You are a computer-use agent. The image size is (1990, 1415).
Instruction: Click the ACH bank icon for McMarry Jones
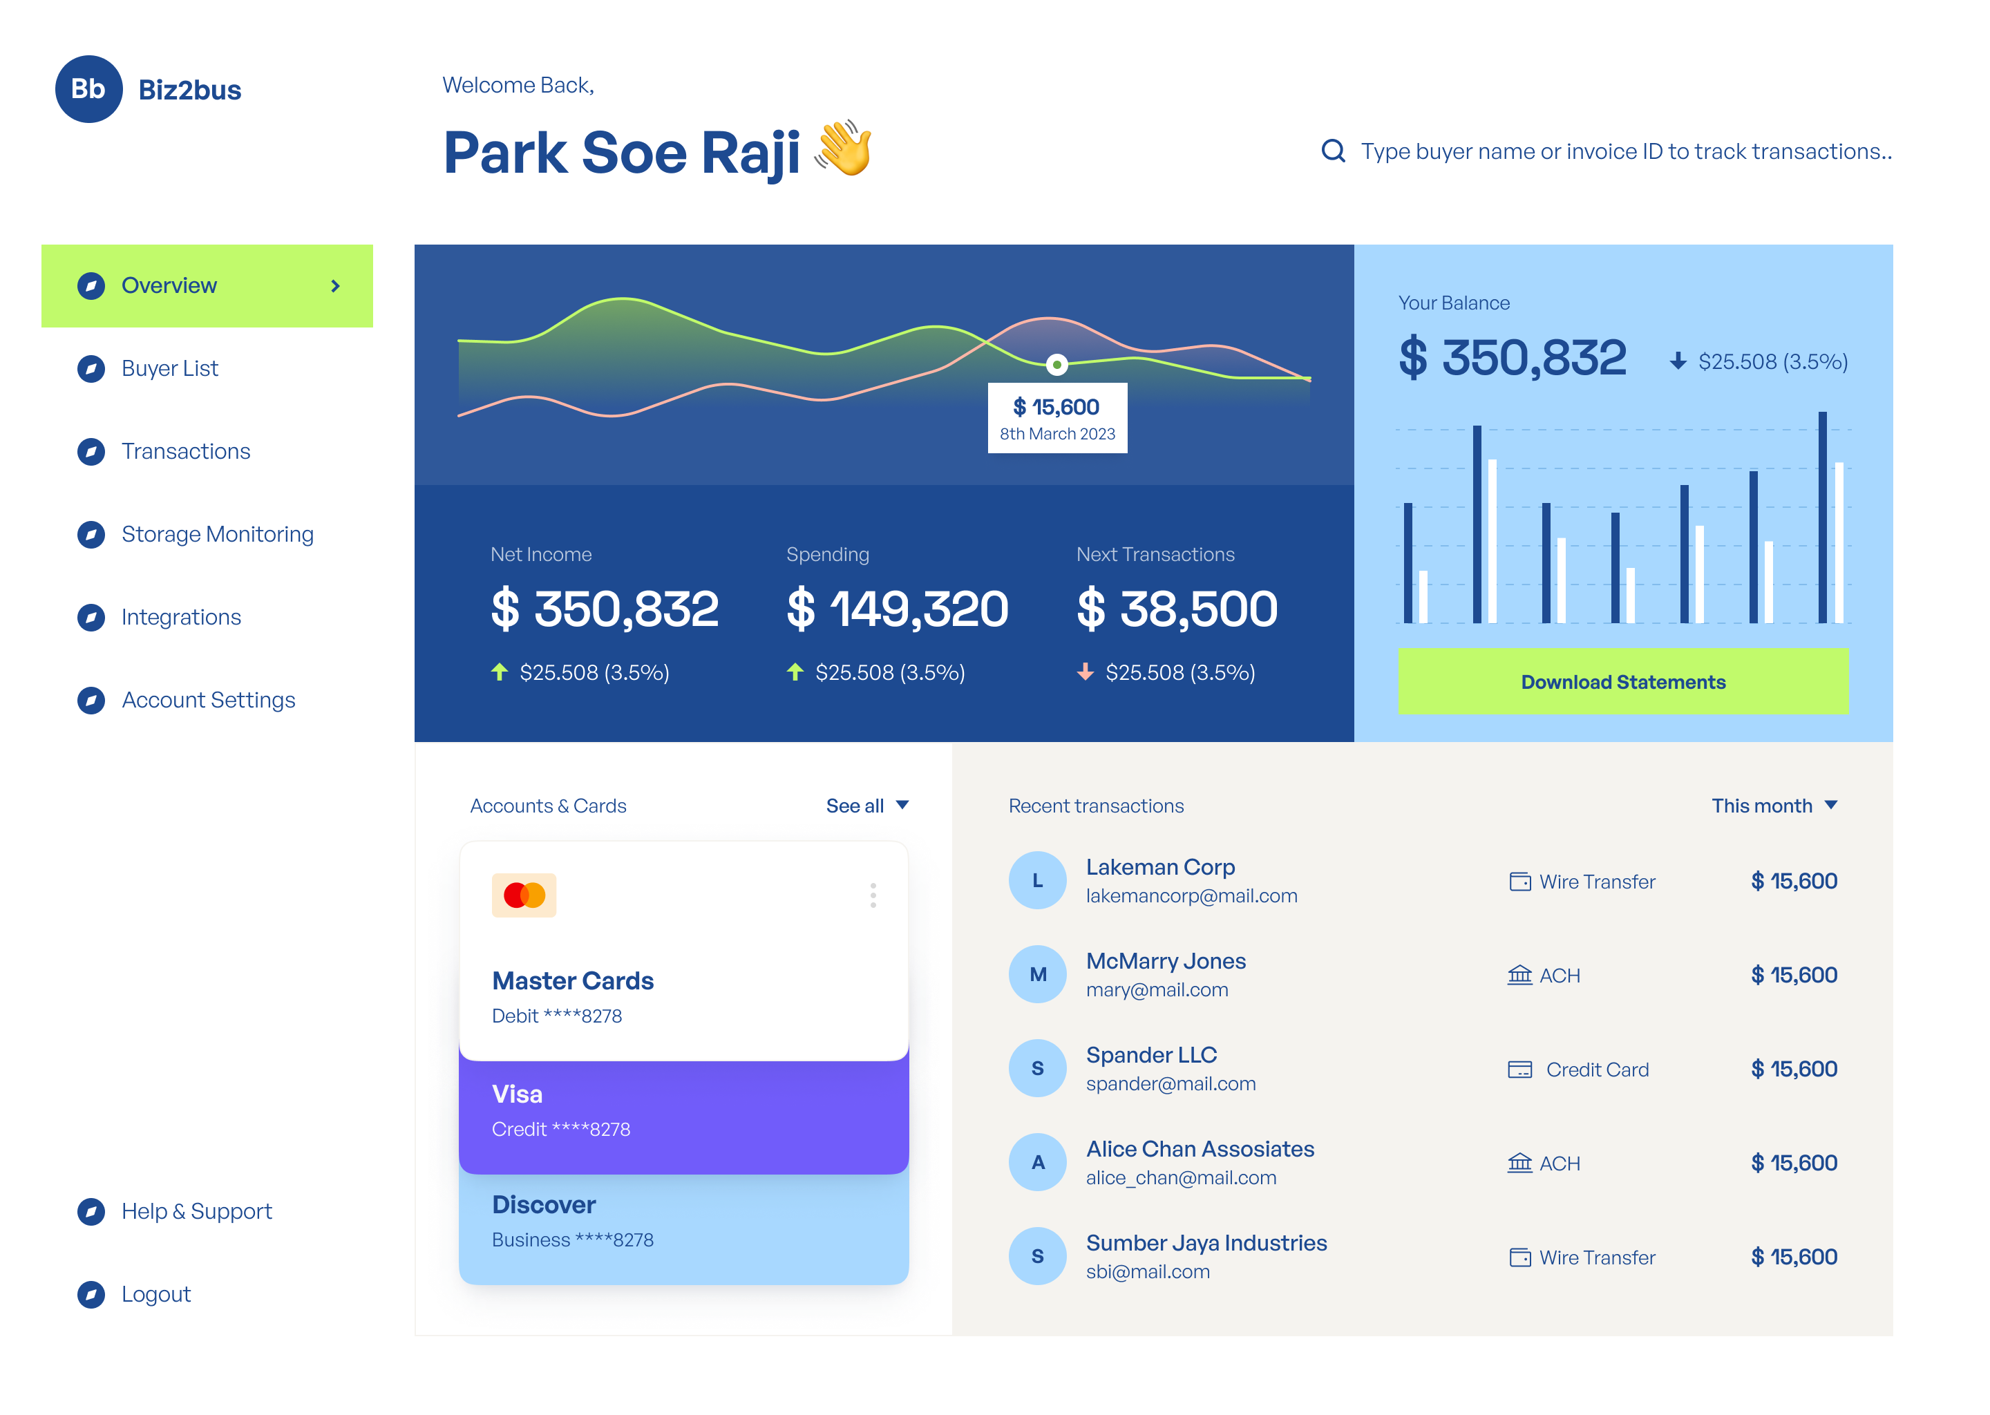(x=1520, y=975)
